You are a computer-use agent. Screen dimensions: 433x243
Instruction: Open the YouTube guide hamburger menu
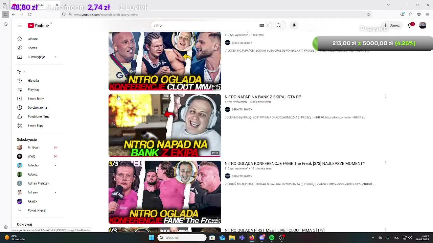(20, 25)
